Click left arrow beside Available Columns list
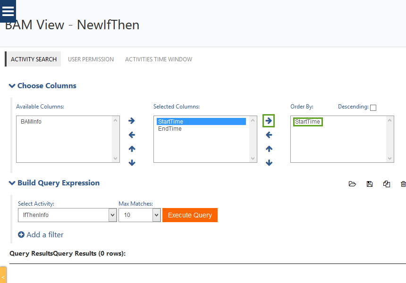Viewport: 406px width, 283px height. coord(132,135)
